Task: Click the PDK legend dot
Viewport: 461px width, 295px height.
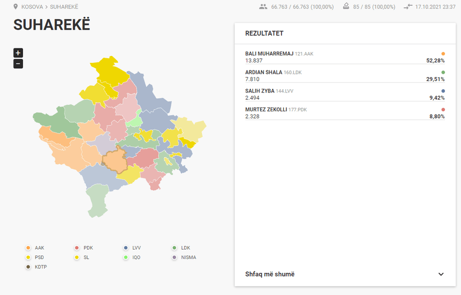Action: [77, 248]
